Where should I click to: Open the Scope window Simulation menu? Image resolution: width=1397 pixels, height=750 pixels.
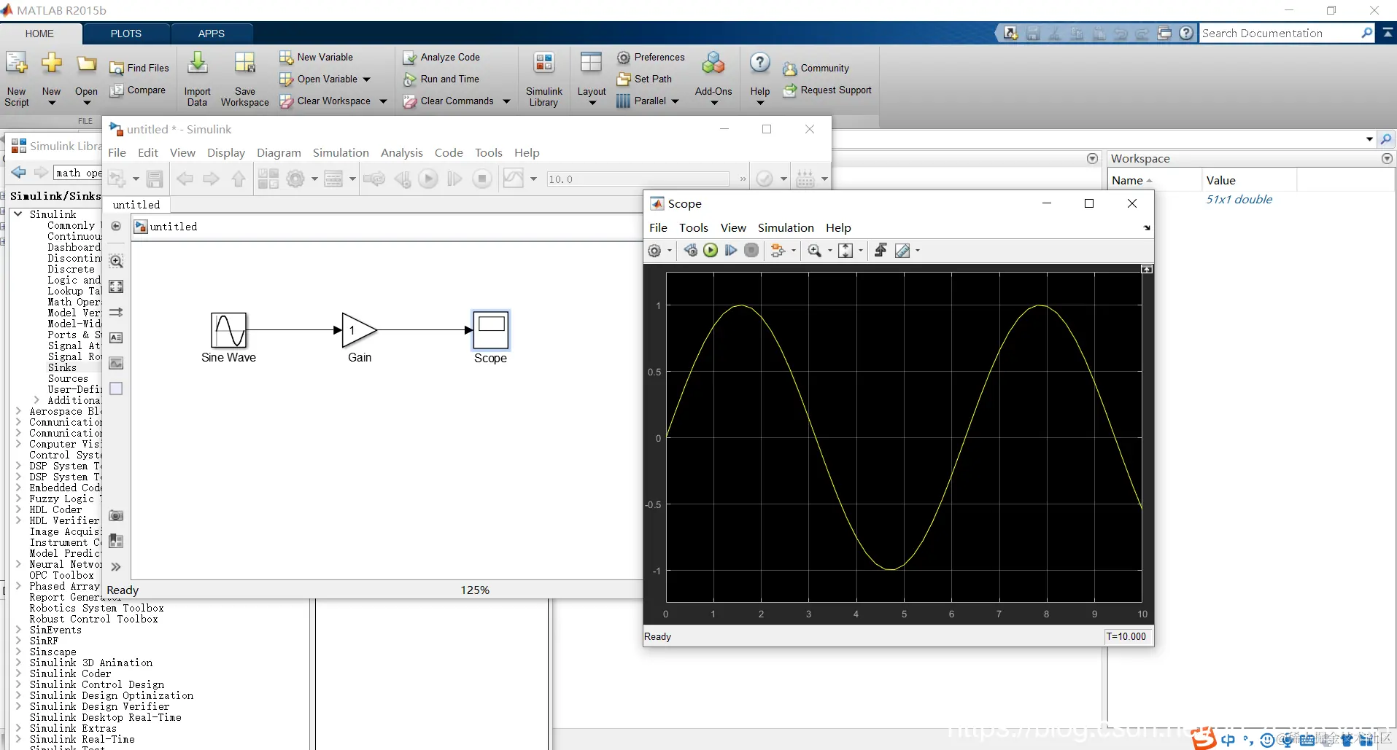tap(786, 228)
